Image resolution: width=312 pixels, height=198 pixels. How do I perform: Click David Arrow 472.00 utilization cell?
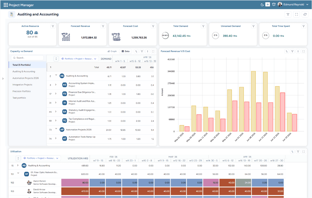pyautogui.click(x=75, y=191)
